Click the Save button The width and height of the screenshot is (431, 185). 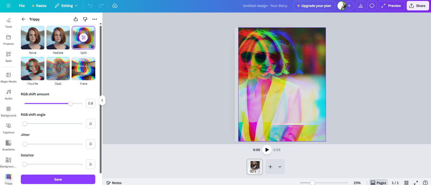point(58,179)
